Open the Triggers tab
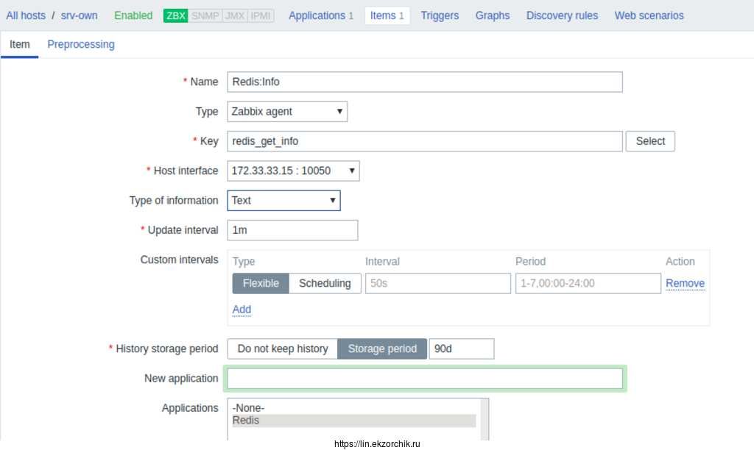 coord(440,15)
